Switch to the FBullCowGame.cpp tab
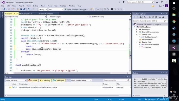Screen dimensions: 179x101 pos(46,14)
